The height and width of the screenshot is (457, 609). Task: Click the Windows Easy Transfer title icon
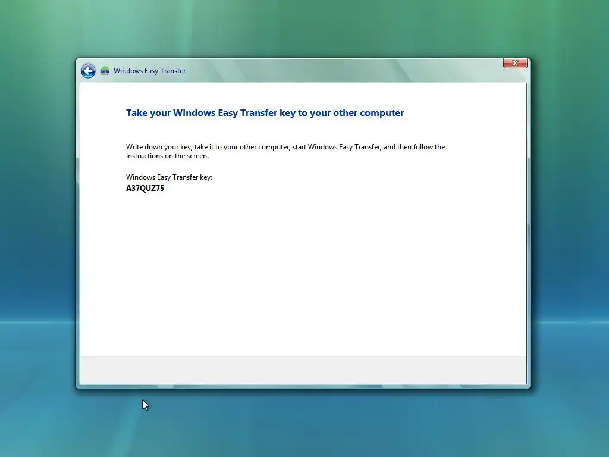click(105, 71)
